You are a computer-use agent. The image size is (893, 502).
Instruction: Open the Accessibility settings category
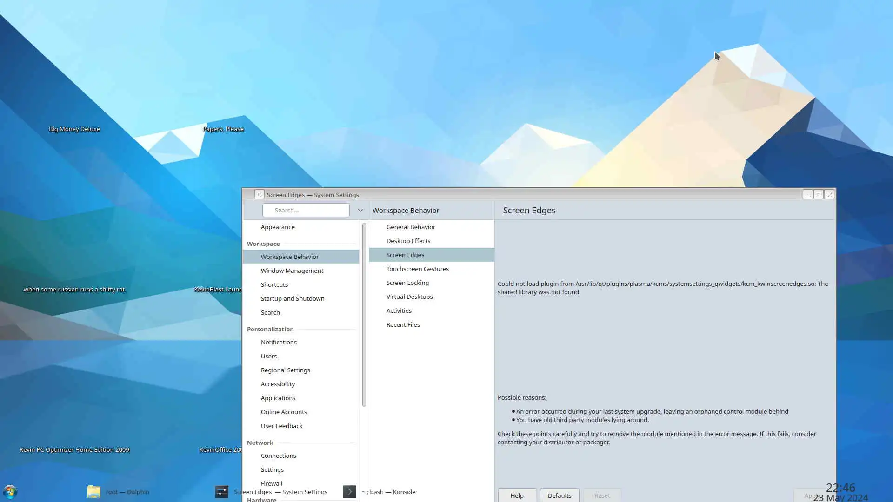278,384
